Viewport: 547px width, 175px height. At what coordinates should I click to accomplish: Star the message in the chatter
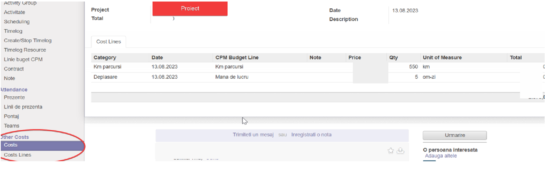[x=391, y=151]
